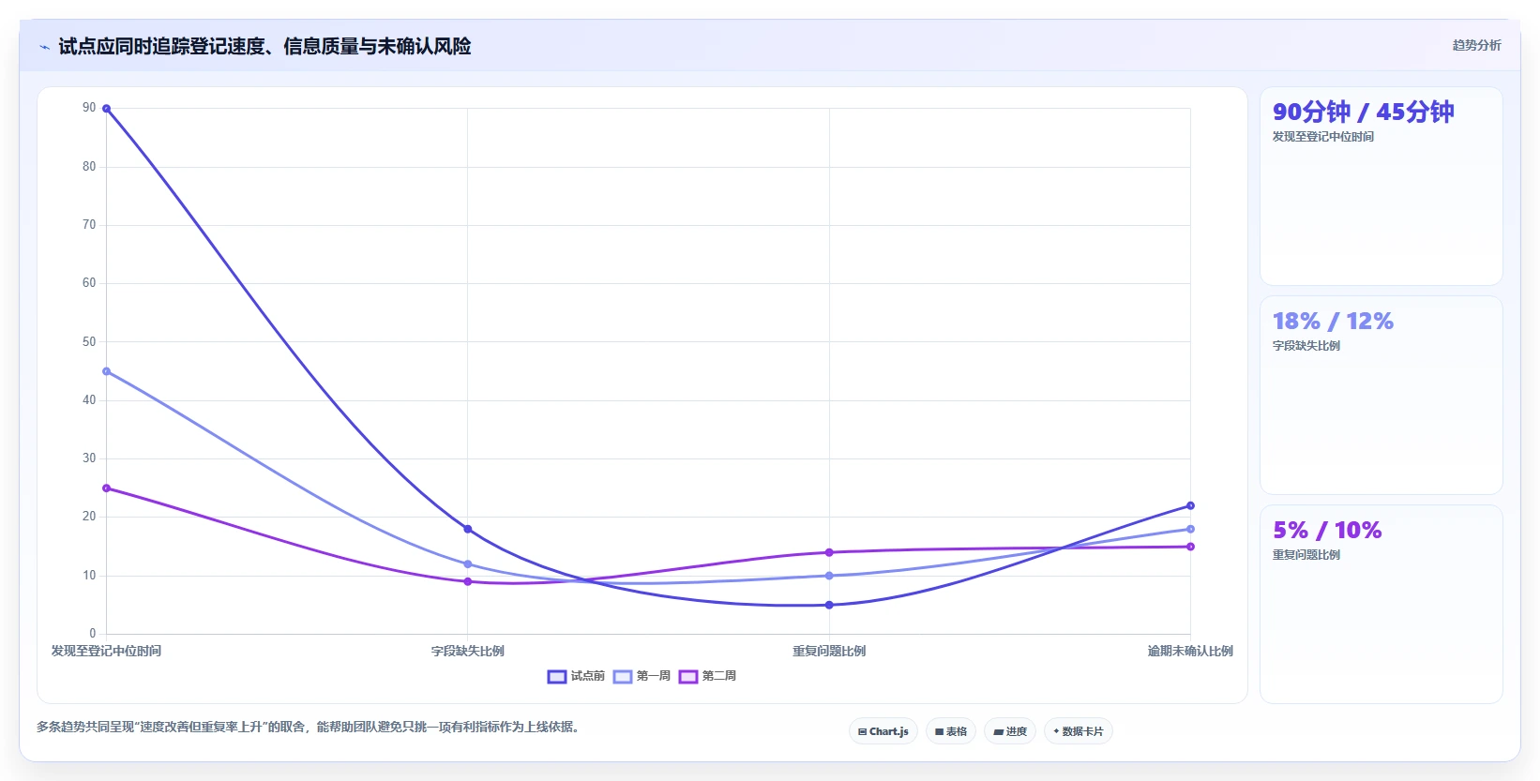Click the 第二周 legend label text

(x=719, y=676)
